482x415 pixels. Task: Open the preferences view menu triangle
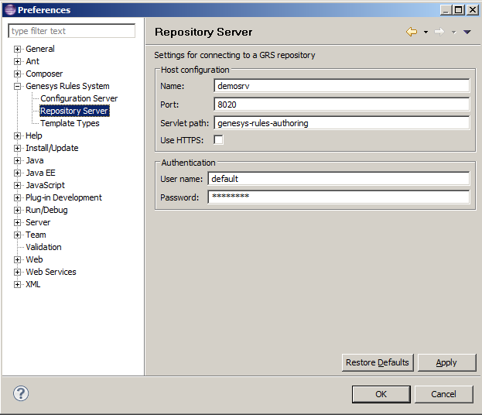coord(467,32)
